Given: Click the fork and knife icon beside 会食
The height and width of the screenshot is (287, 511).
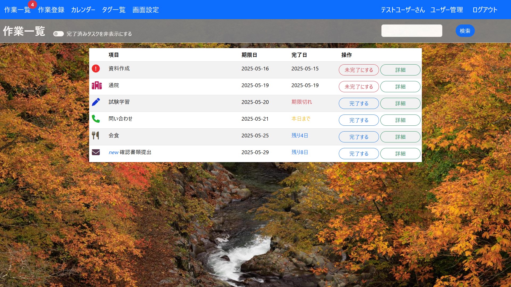Looking at the screenshot, I should (96, 136).
